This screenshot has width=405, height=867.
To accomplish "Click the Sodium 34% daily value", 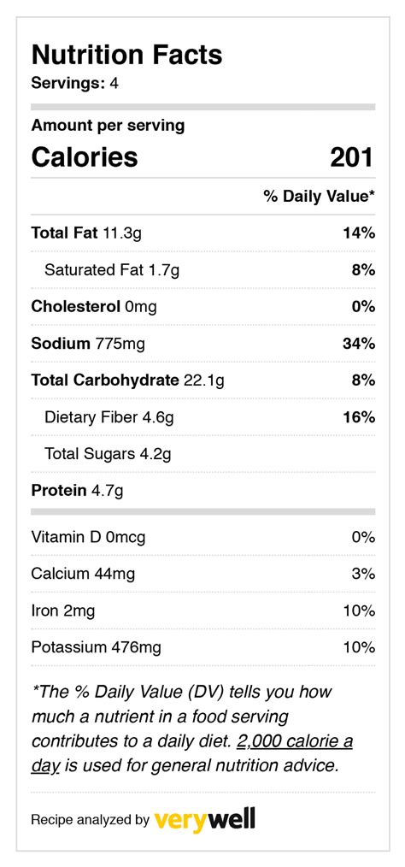I will pos(359,344).
